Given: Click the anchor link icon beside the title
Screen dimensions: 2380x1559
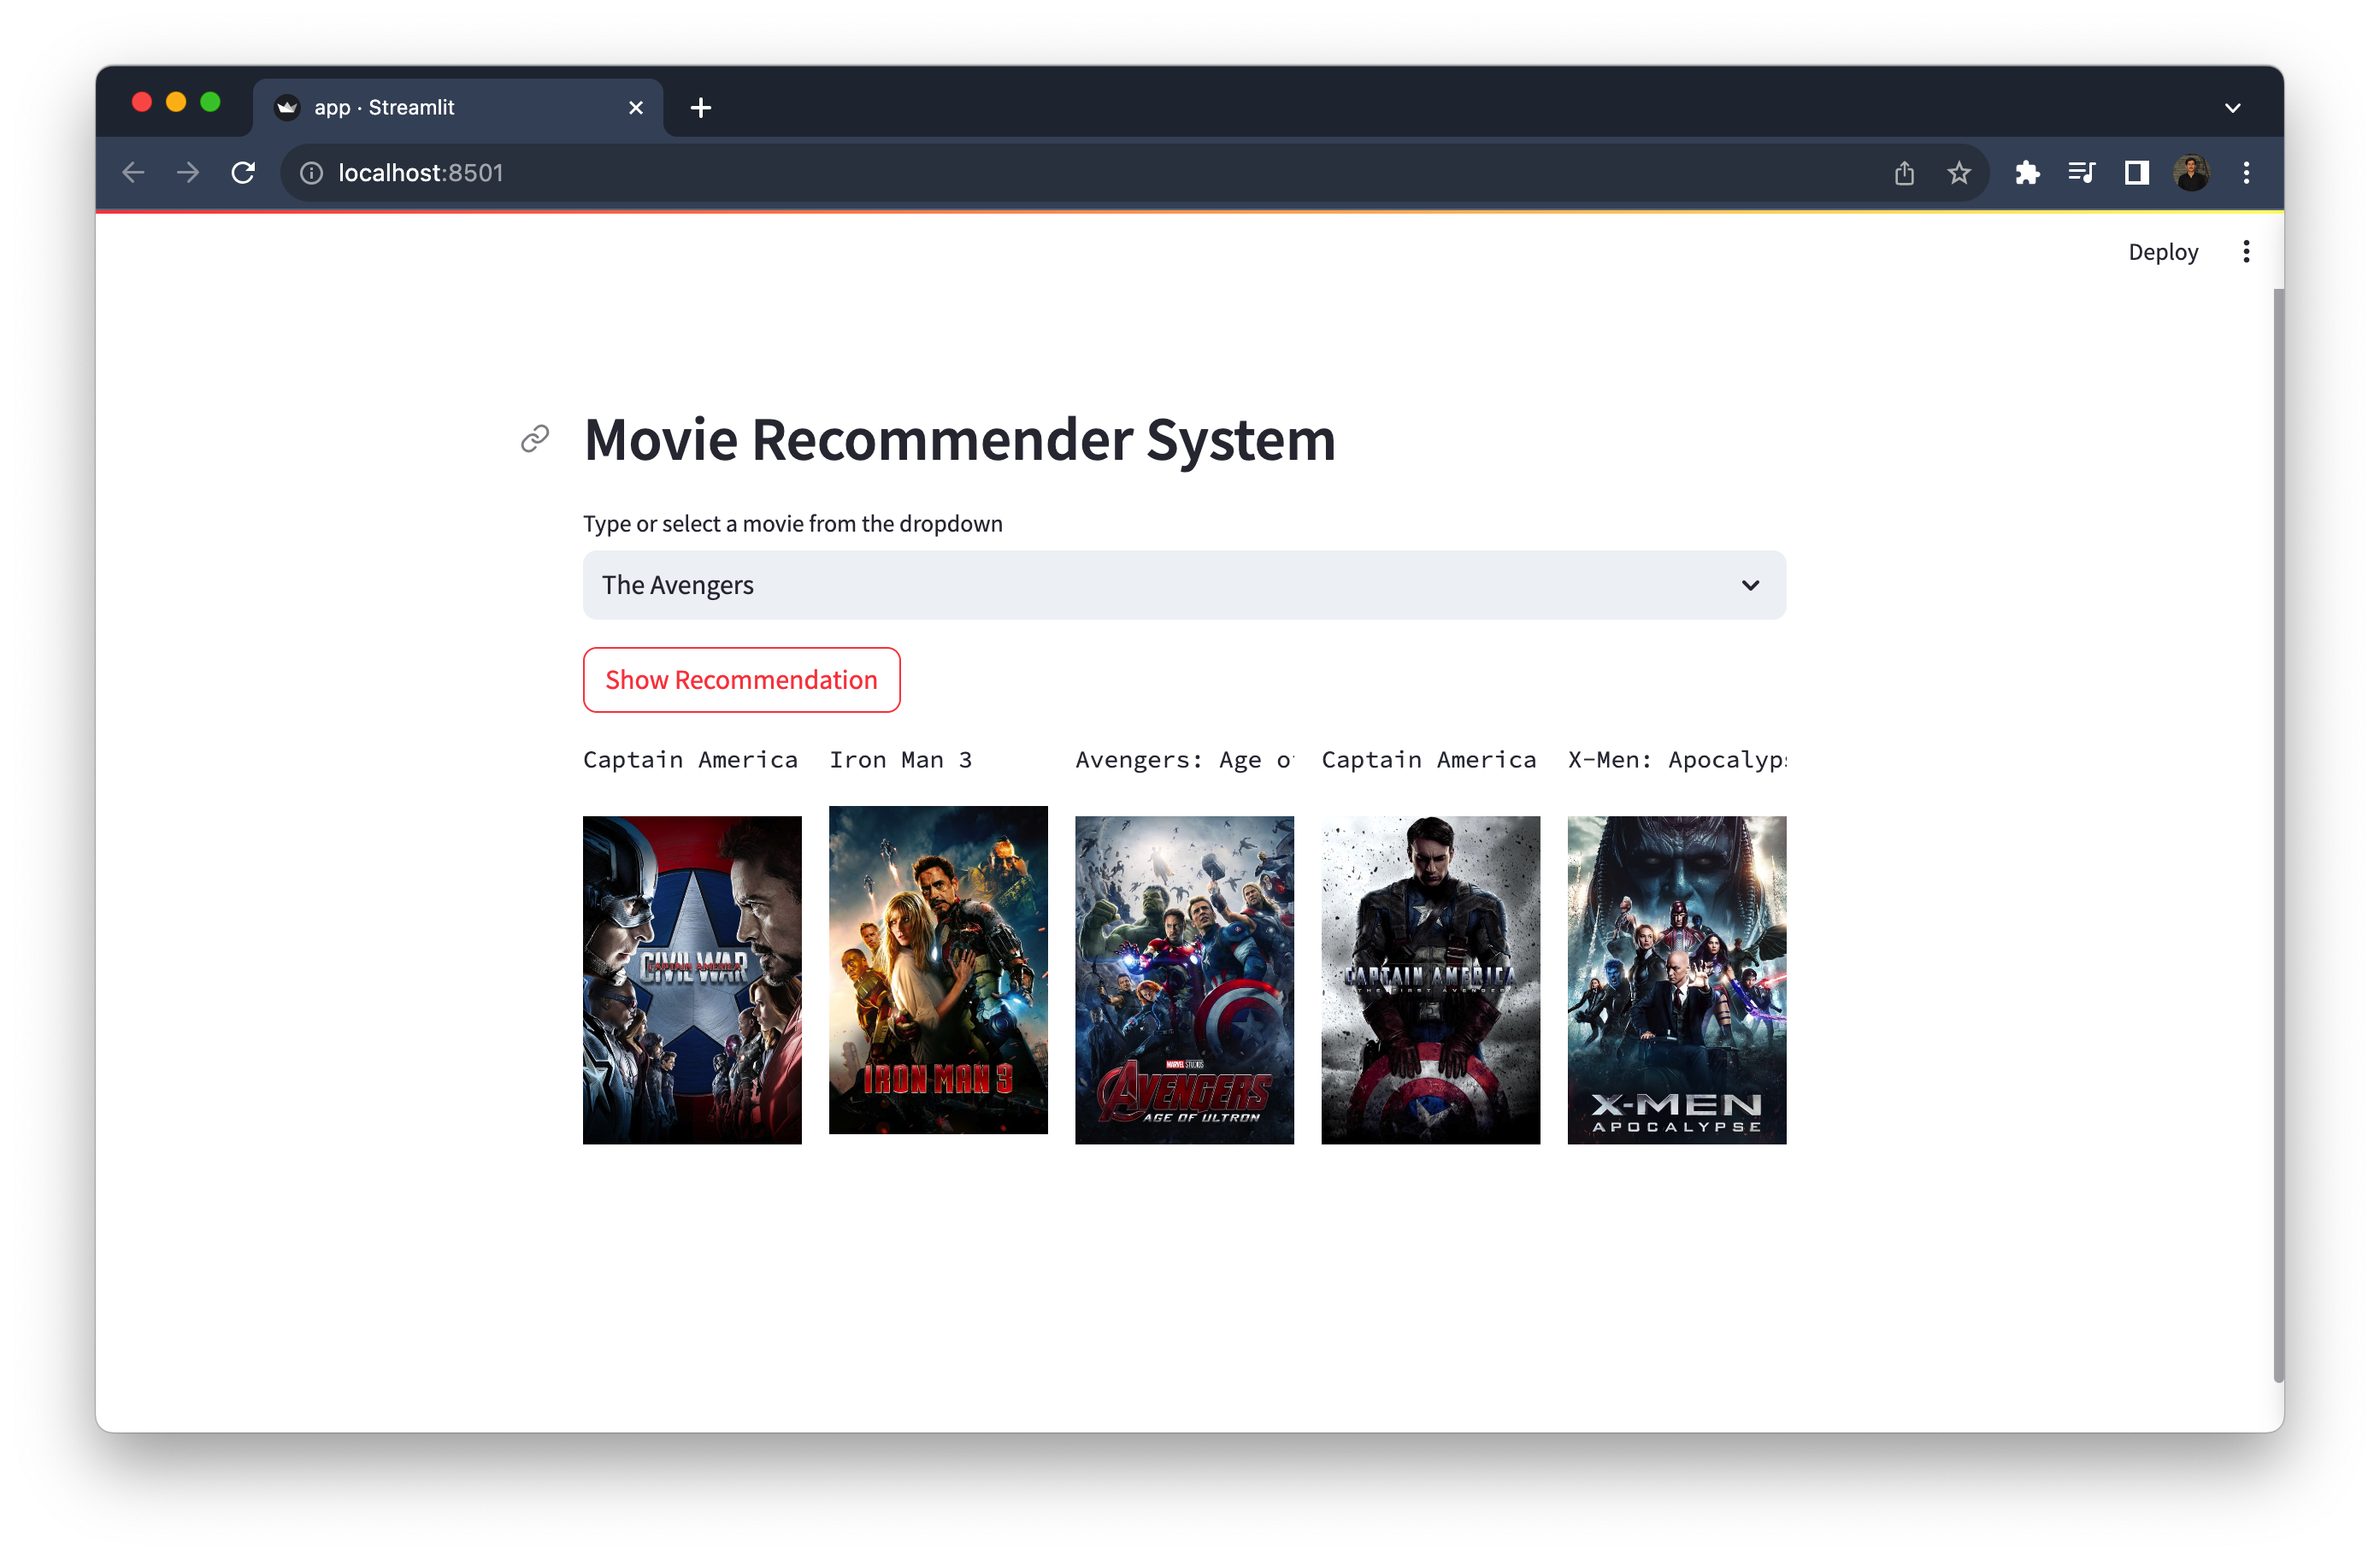Looking at the screenshot, I should 535,438.
